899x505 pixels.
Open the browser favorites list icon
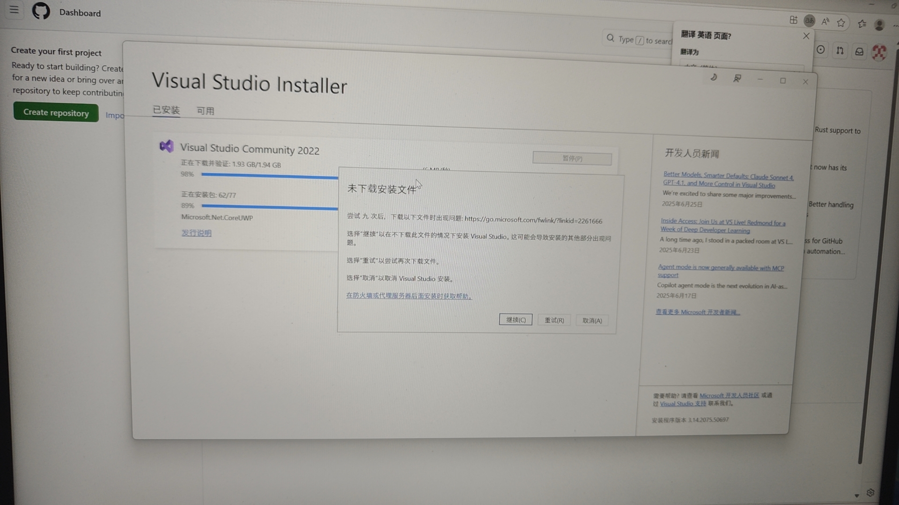click(x=862, y=24)
